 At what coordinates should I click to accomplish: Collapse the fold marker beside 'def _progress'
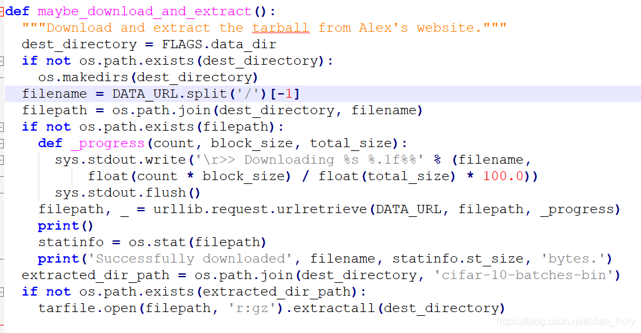[2, 143]
